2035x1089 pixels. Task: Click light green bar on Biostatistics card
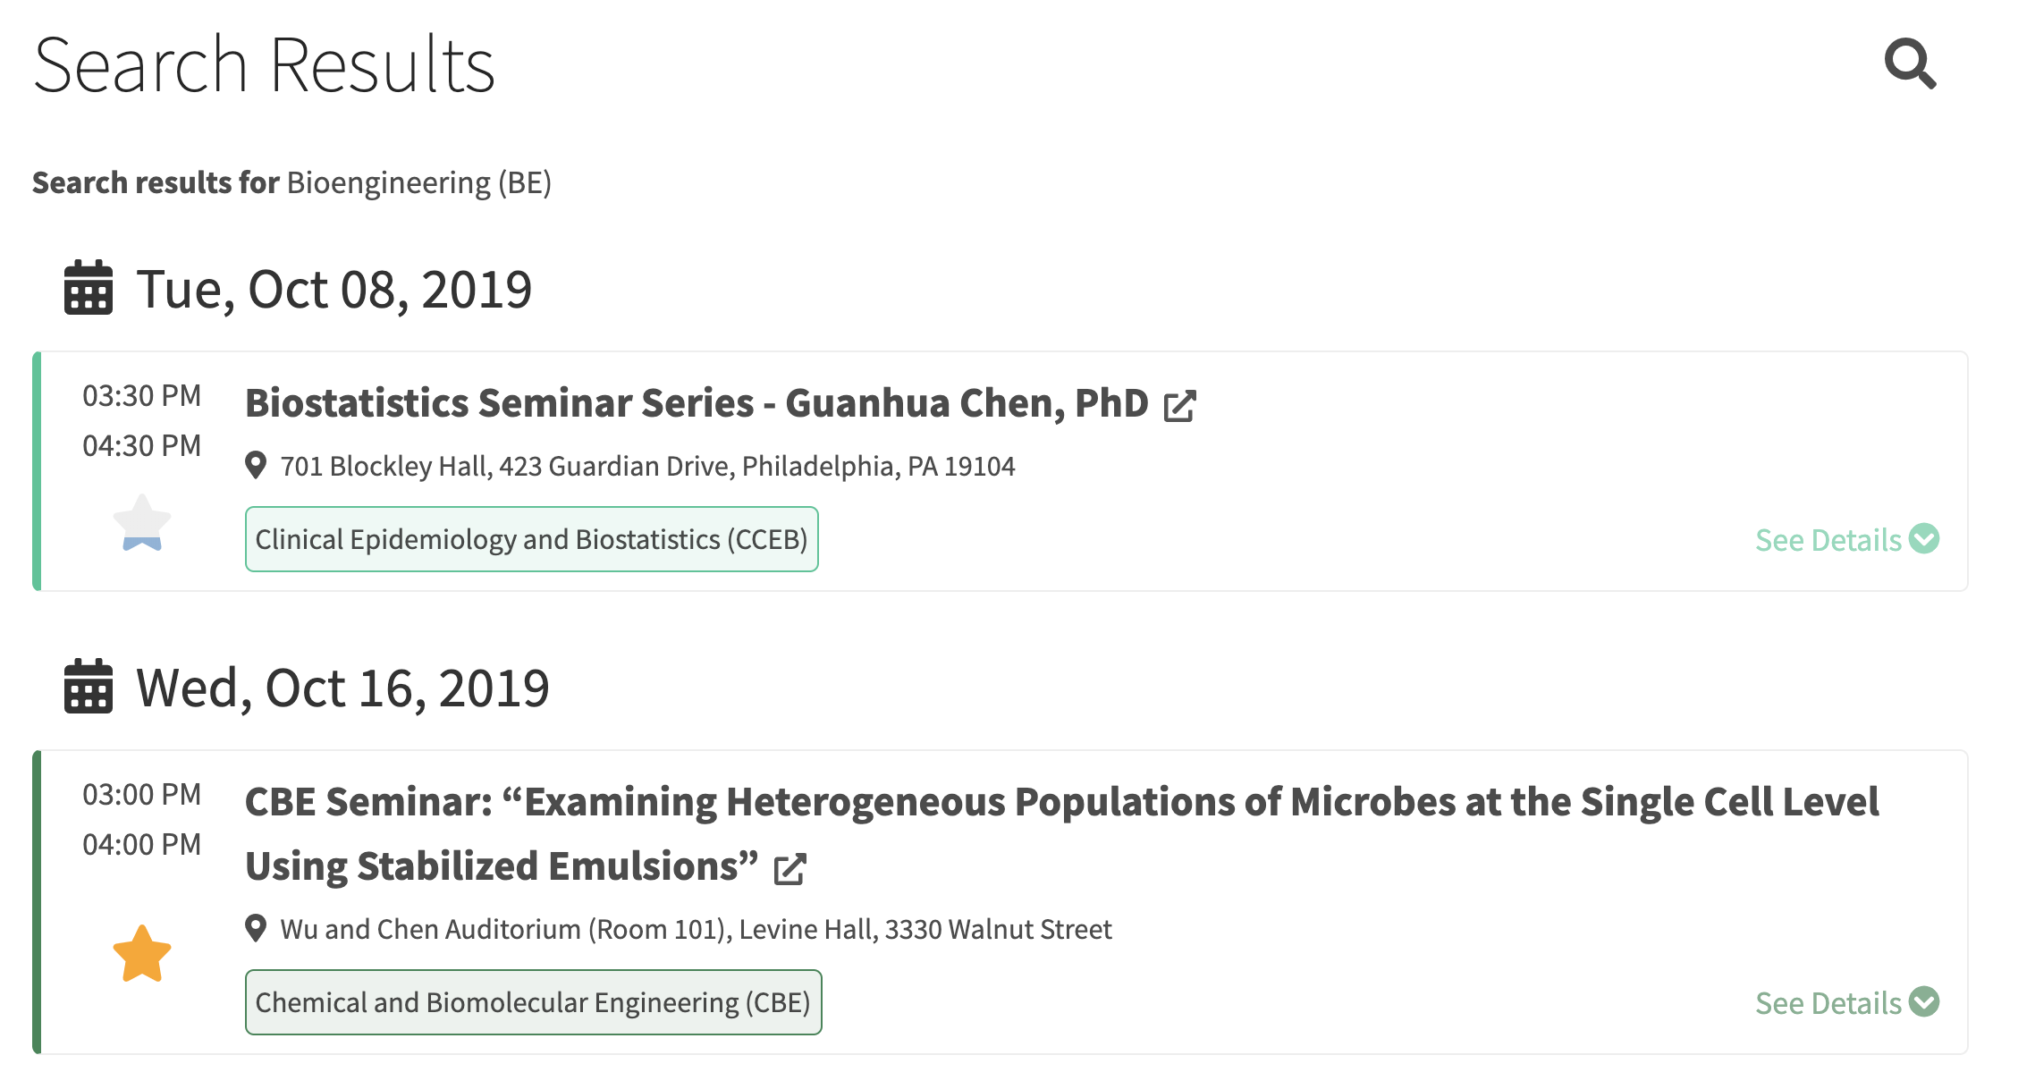(38, 471)
